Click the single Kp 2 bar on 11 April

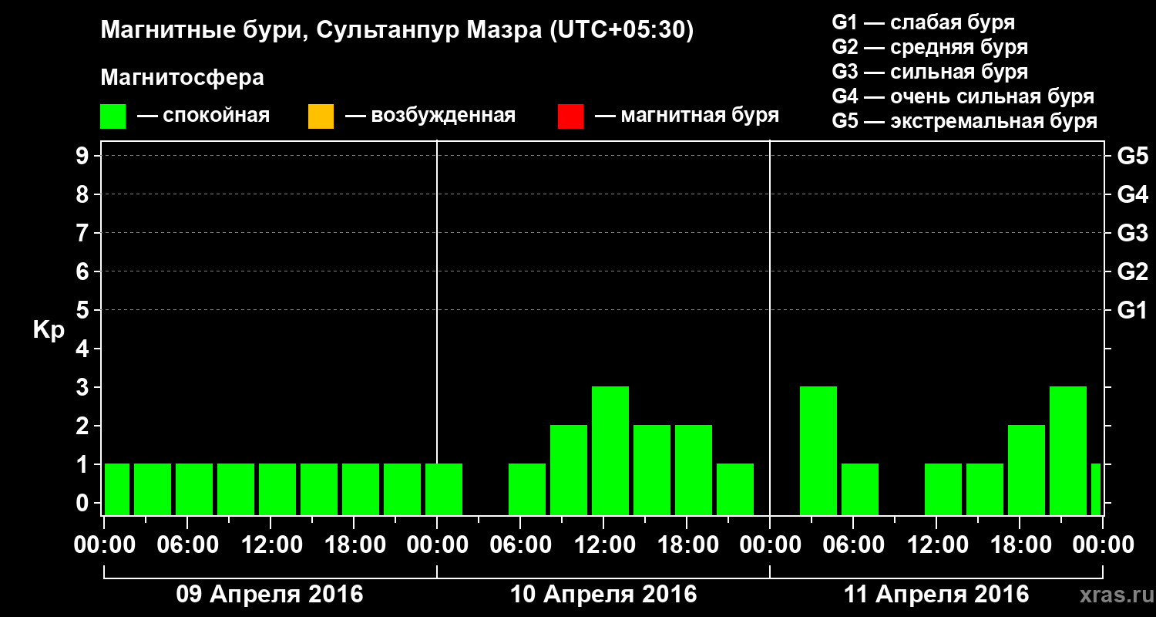[x=1027, y=470]
